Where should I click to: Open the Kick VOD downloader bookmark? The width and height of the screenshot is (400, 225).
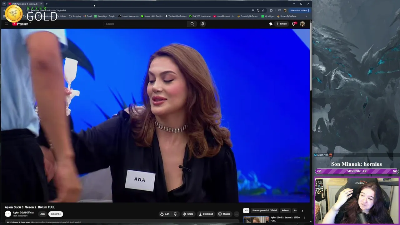pos(200,16)
